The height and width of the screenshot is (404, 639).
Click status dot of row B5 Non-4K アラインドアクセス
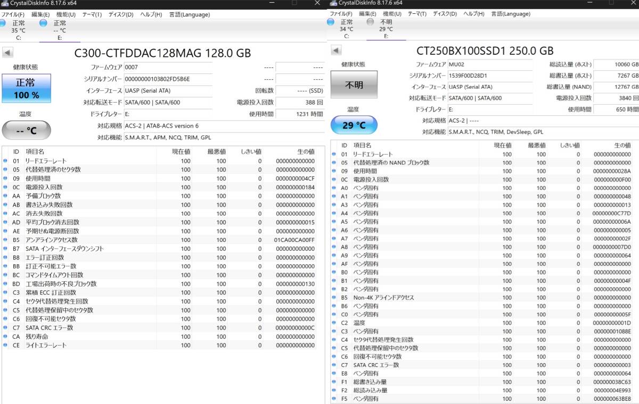(x=334, y=298)
